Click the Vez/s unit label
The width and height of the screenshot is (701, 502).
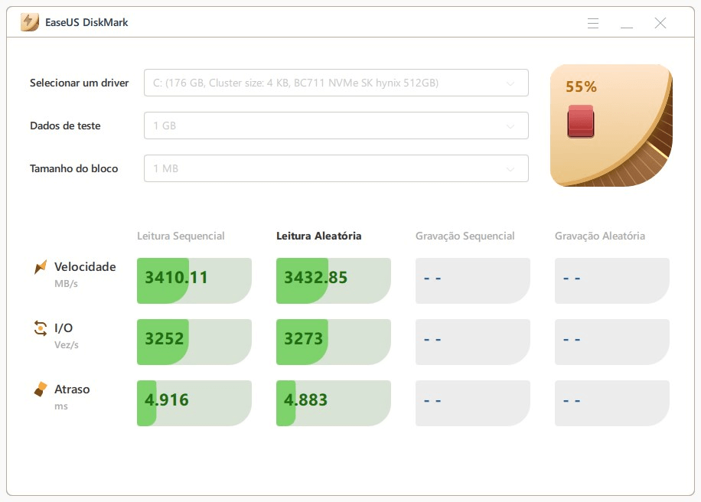pos(67,345)
